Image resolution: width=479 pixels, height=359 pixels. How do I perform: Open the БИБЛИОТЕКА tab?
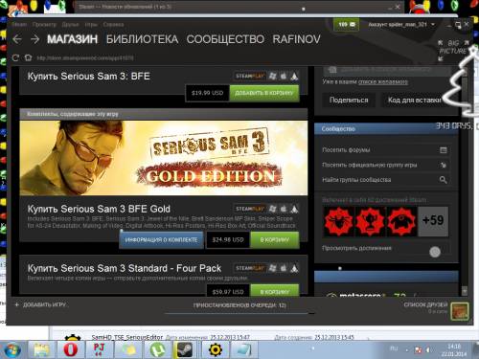[142, 39]
